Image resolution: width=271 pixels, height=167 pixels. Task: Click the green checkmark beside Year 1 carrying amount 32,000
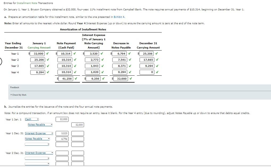(x=48, y=53)
